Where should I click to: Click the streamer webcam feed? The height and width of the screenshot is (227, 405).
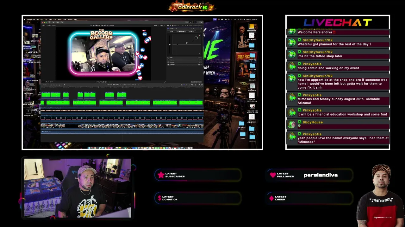(x=78, y=188)
